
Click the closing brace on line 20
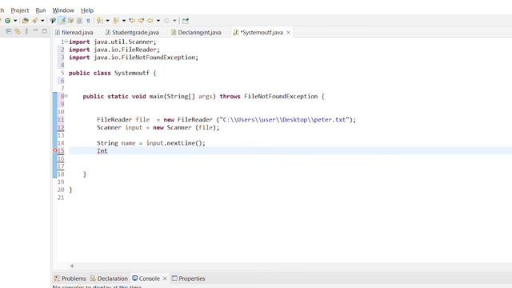[x=70, y=190]
